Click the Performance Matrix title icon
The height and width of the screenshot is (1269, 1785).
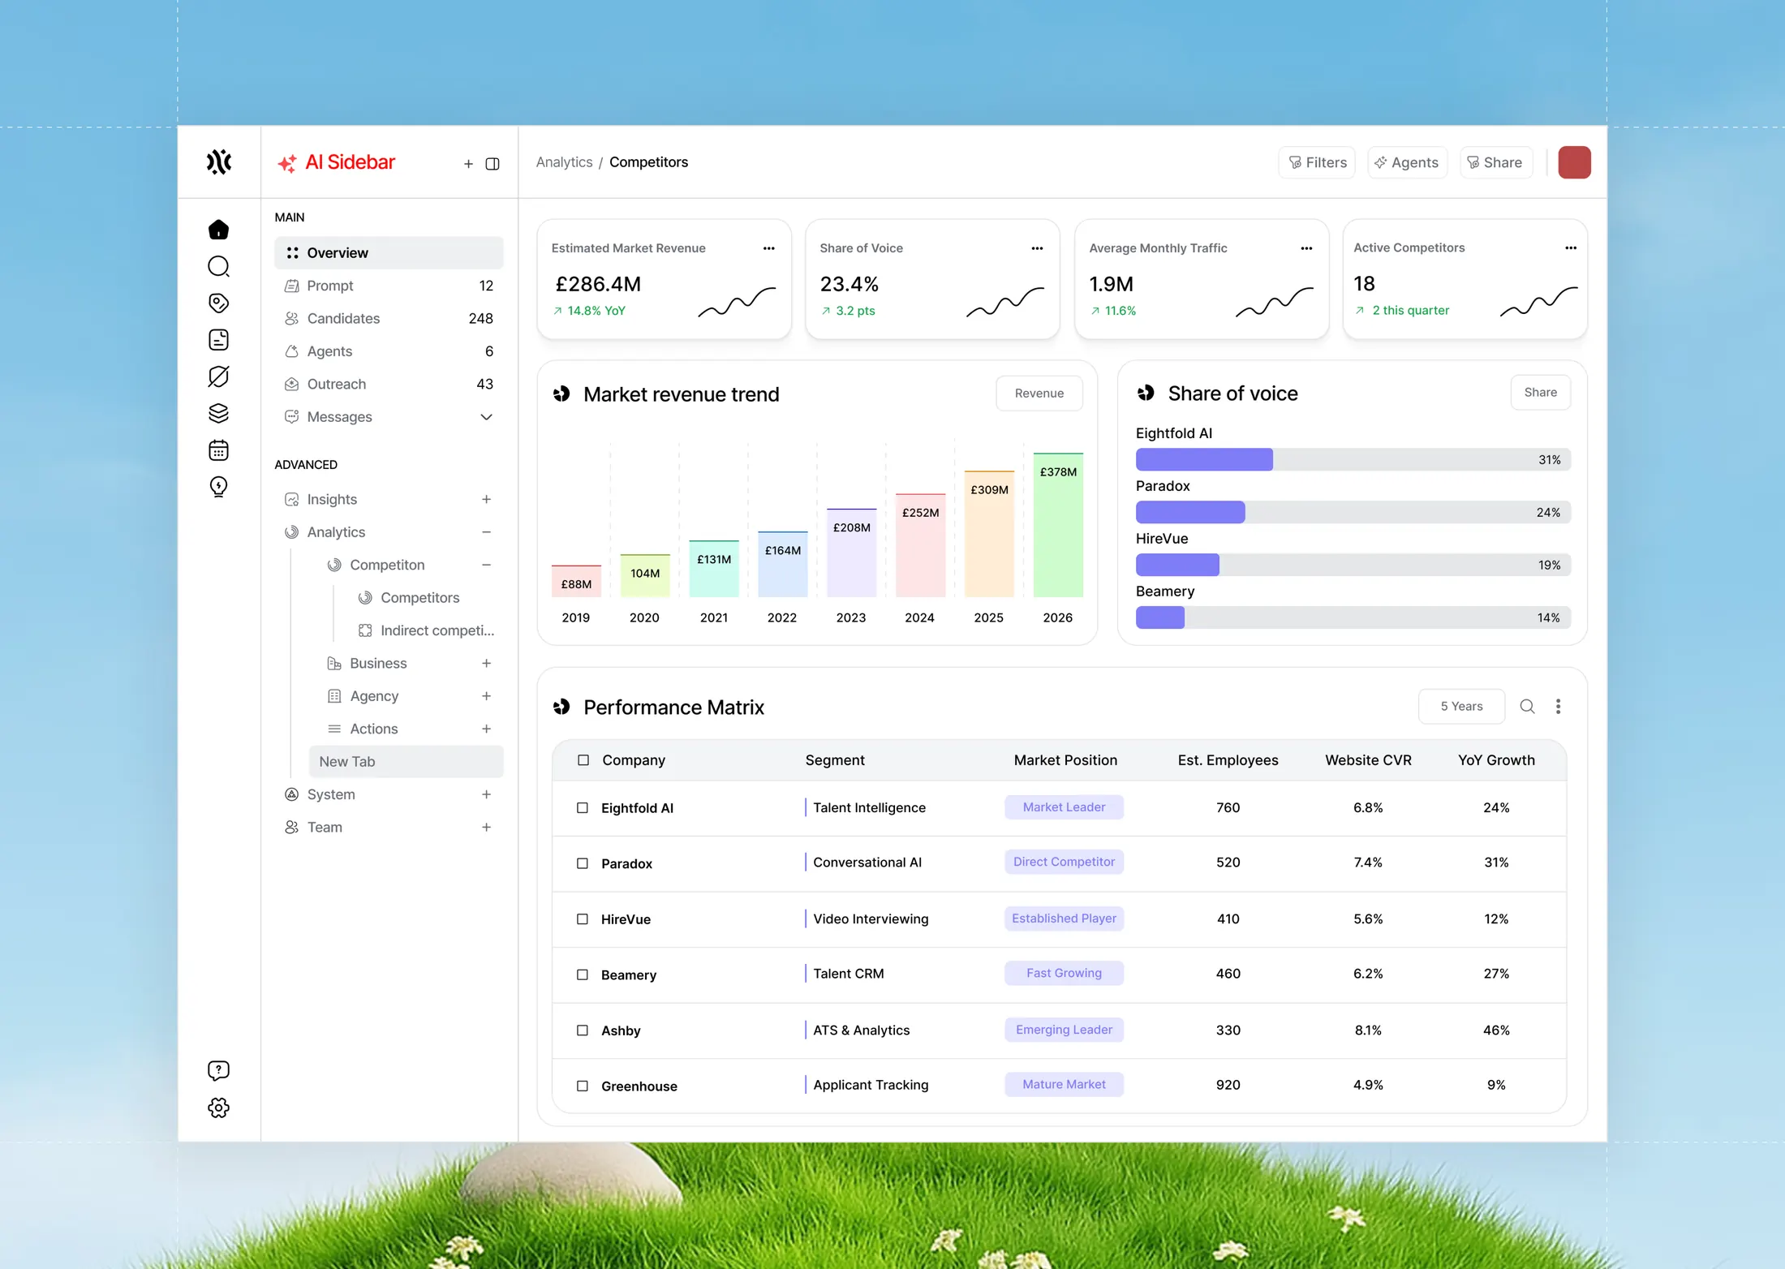point(561,708)
